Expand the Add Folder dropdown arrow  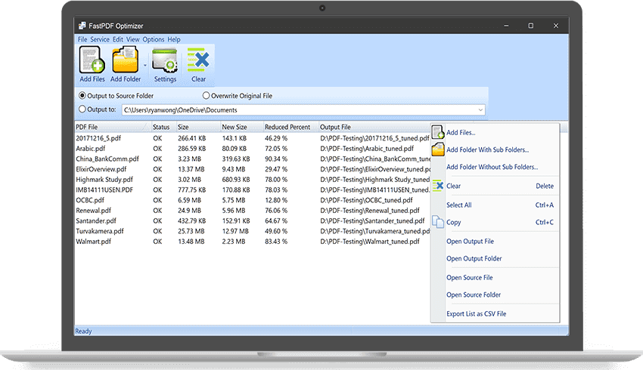(x=145, y=65)
